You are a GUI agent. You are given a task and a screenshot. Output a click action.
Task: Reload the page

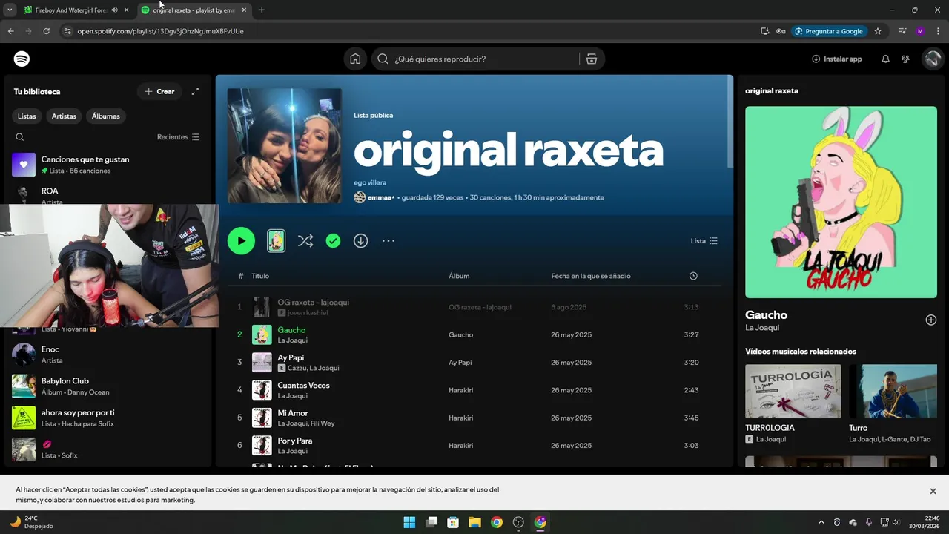(x=46, y=31)
